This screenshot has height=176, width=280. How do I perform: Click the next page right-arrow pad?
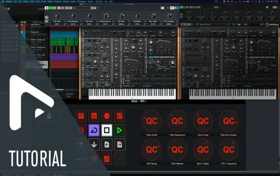click(120, 145)
